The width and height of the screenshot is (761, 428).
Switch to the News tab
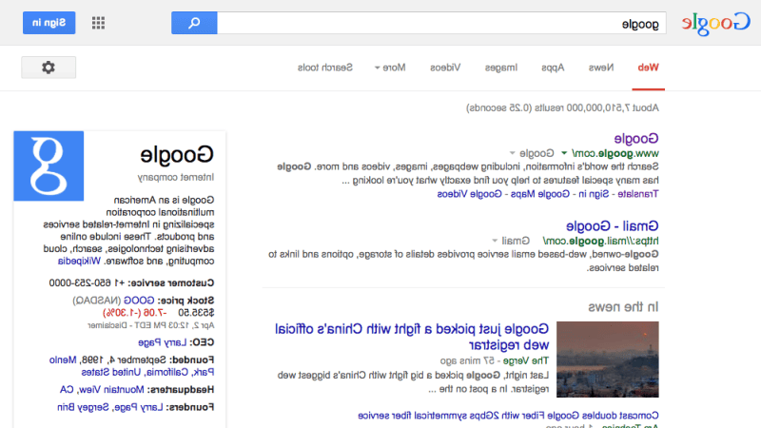click(x=601, y=68)
